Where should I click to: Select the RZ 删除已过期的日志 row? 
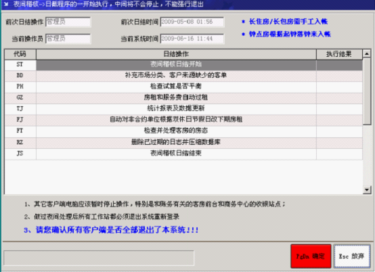183,143
